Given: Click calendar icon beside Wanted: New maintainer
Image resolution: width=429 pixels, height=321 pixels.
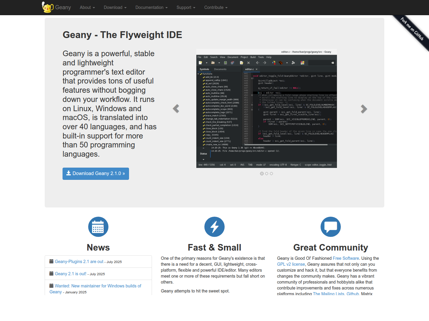Looking at the screenshot, I should [52, 286].
